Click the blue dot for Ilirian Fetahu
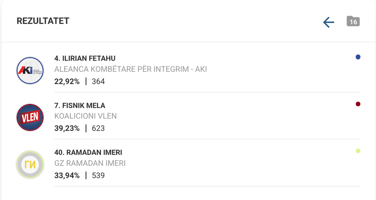This screenshot has width=376, height=200. pyautogui.click(x=358, y=57)
